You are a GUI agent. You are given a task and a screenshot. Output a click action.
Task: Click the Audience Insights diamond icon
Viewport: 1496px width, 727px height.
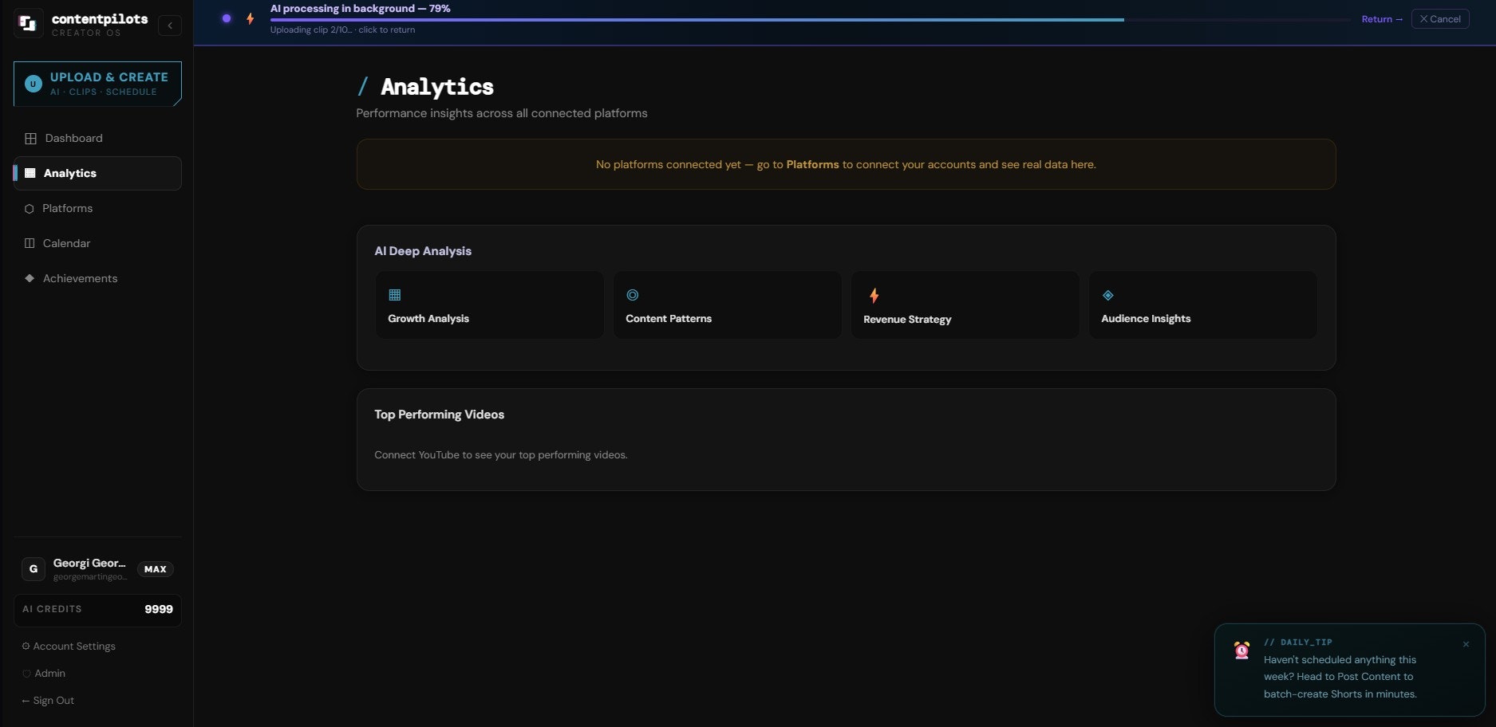tap(1107, 295)
